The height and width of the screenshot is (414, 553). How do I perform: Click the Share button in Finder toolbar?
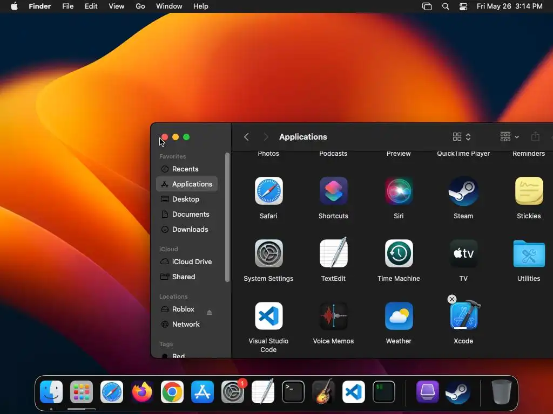pos(535,136)
